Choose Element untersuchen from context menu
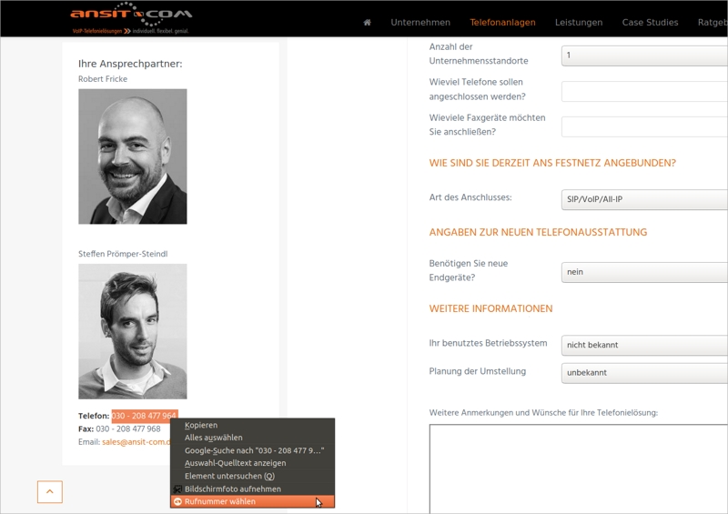Screen dimensions: 728x514 click(x=228, y=476)
